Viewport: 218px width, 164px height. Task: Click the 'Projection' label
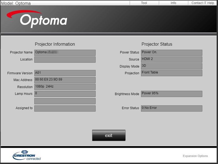(132, 73)
